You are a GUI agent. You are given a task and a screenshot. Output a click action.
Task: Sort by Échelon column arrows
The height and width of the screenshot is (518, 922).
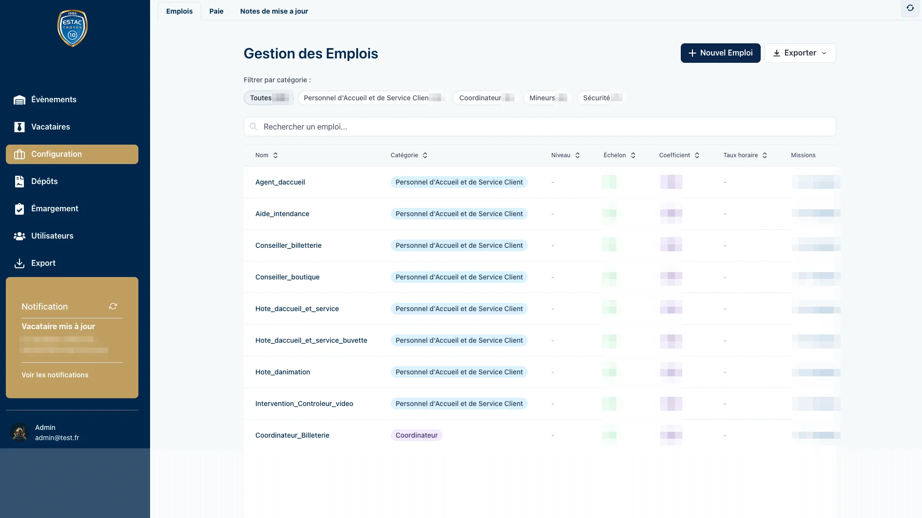(633, 155)
